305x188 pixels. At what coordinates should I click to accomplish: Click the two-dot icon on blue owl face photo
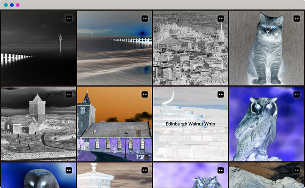tap(69, 170)
